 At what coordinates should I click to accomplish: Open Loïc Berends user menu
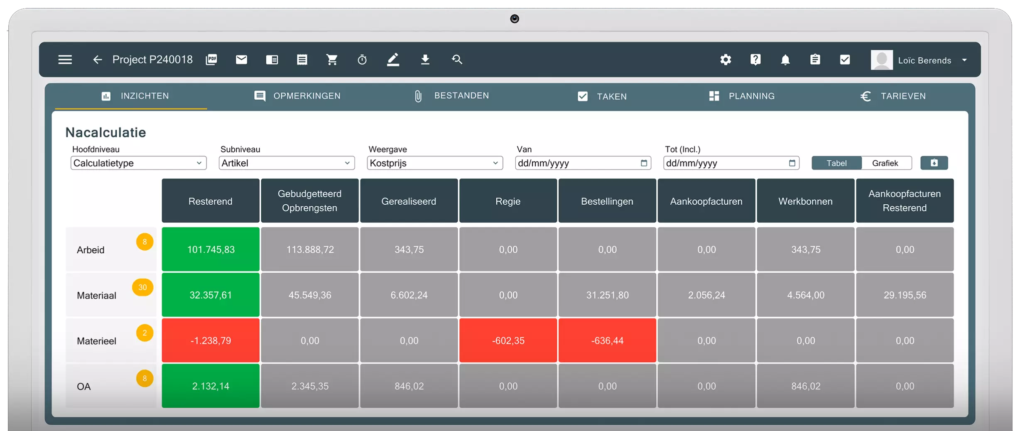919,60
